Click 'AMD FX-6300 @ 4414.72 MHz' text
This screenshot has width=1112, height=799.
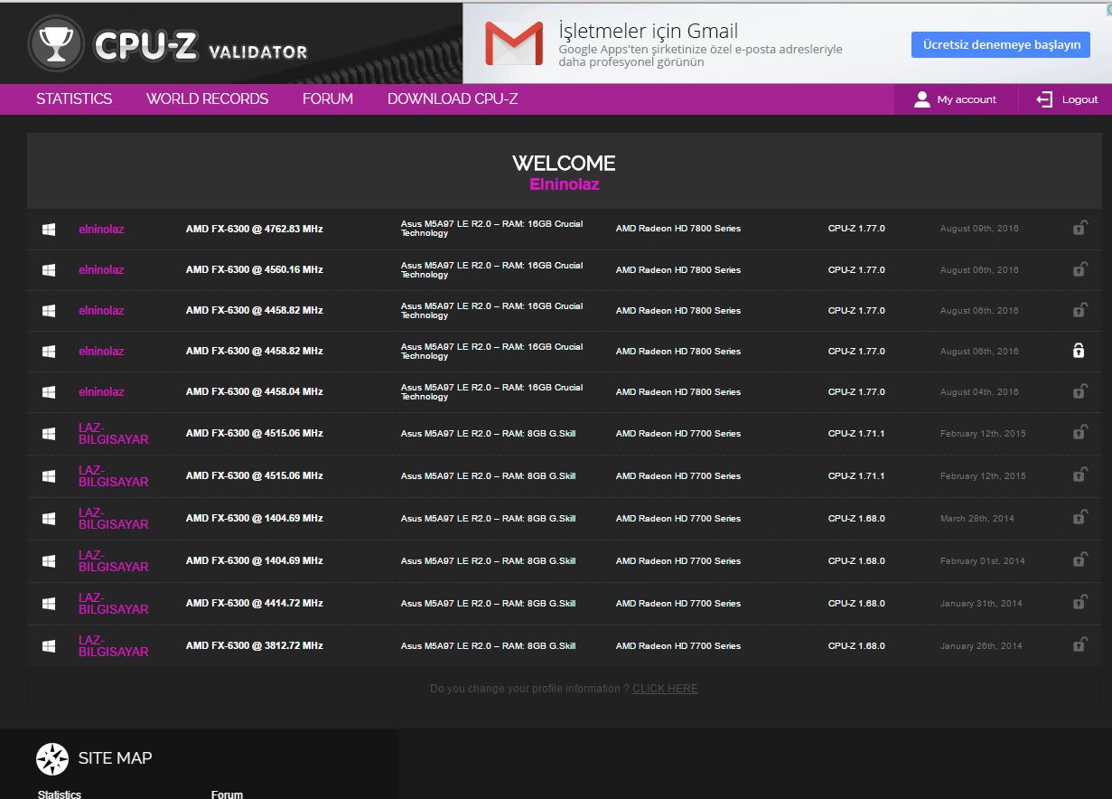click(254, 604)
